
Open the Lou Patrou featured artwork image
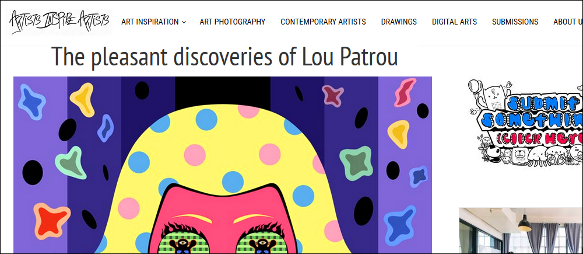pos(223,165)
